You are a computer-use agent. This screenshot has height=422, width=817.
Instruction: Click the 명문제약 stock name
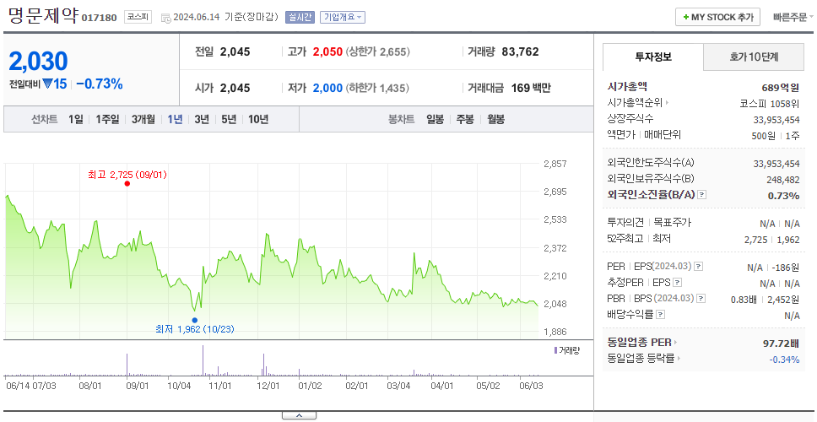click(x=43, y=16)
